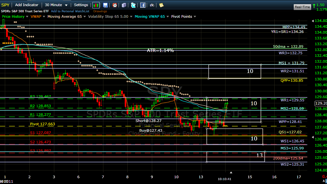The width and height of the screenshot is (327, 184).
Task: Toggle the Real-Time data button
Action: tap(302, 7)
